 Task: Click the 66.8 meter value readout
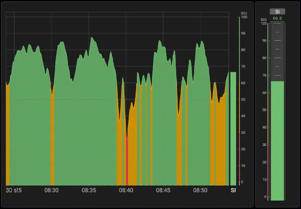pos(277,18)
